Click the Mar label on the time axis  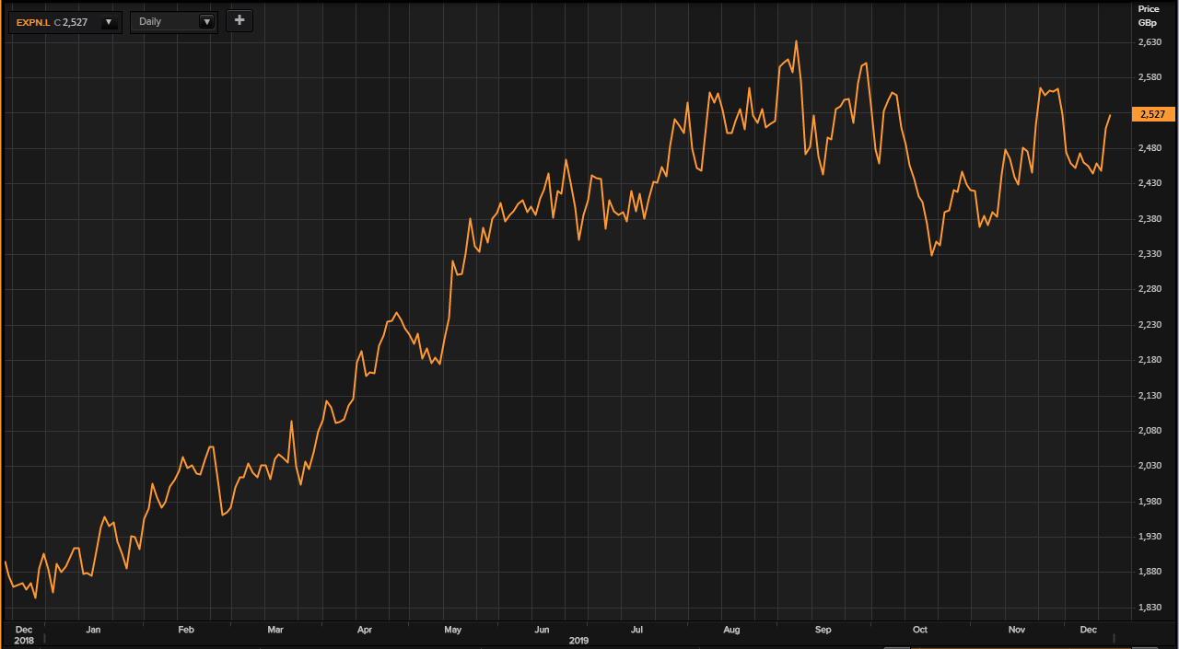[x=275, y=631]
